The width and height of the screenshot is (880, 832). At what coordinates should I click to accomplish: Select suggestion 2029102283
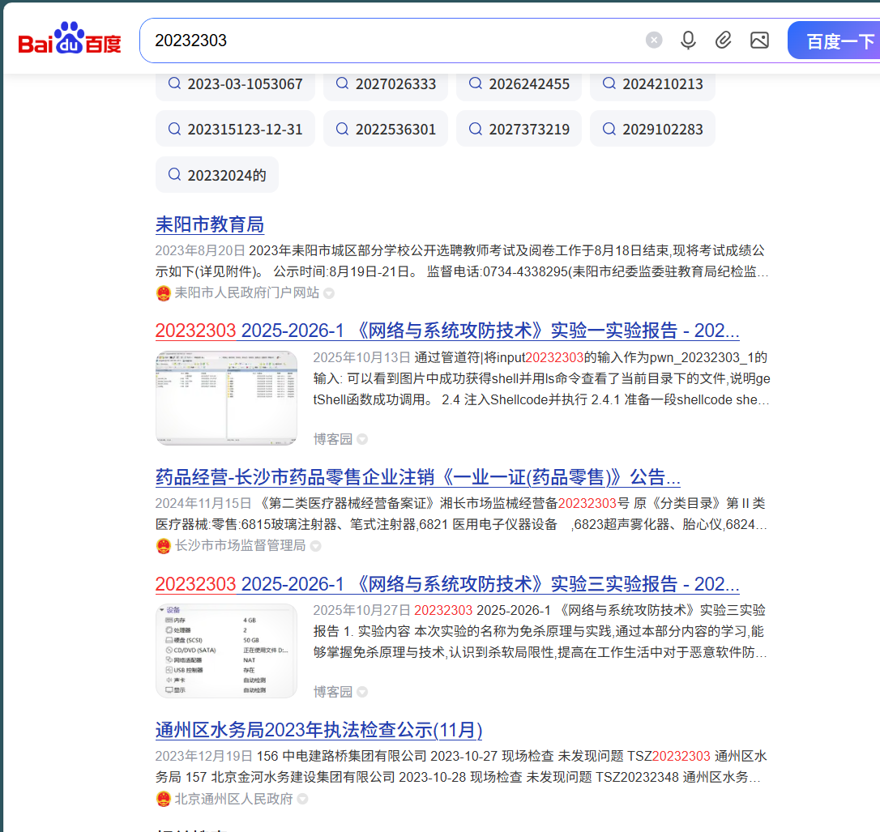click(652, 129)
